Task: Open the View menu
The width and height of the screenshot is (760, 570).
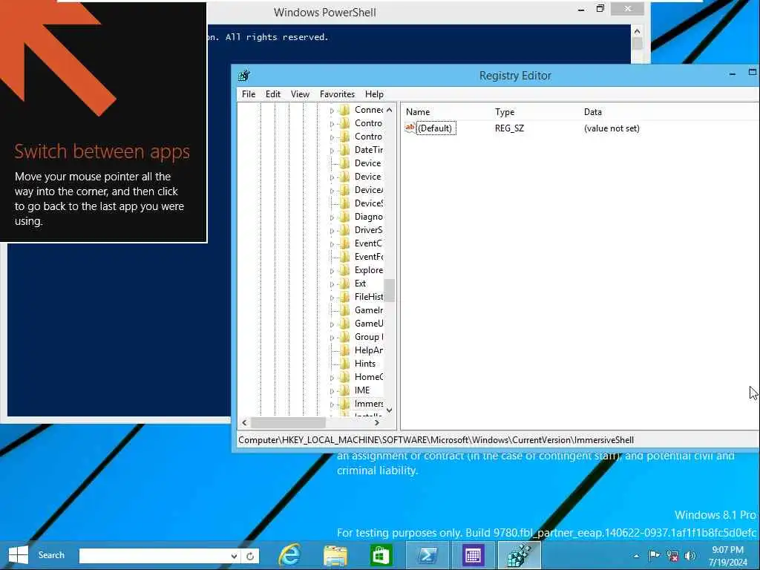Action: (x=300, y=94)
